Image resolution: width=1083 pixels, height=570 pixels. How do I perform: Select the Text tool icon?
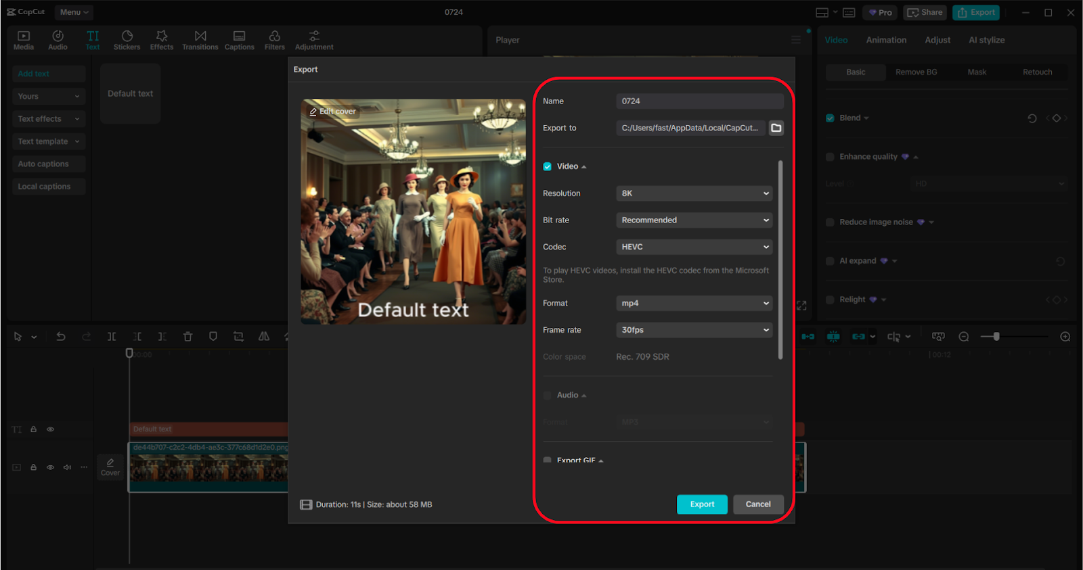(93, 40)
